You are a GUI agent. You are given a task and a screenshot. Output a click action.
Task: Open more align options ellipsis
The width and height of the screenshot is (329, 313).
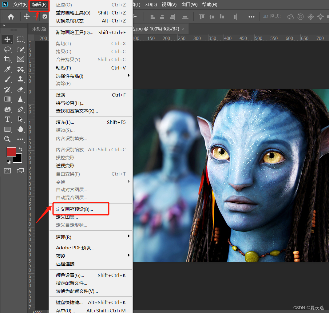(252, 17)
